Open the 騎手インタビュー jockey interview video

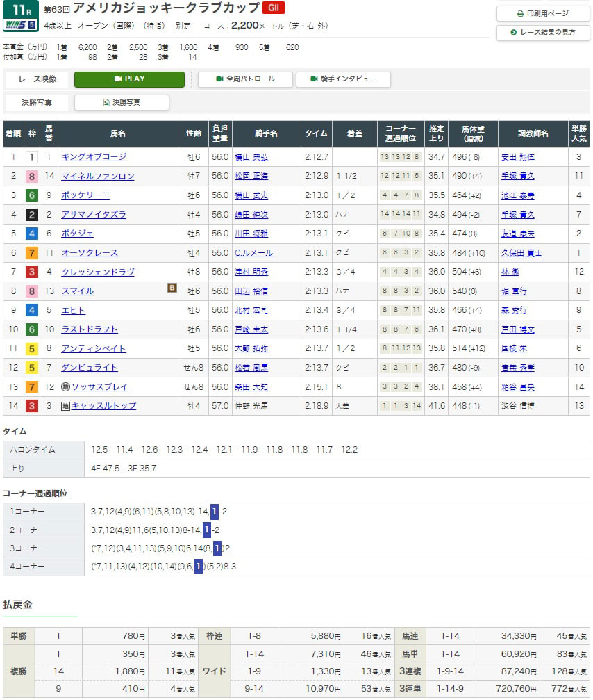343,79
